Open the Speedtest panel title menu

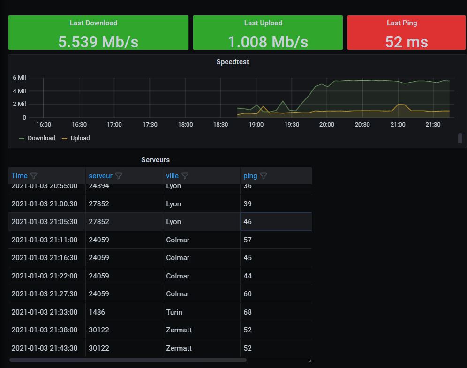[x=232, y=62]
